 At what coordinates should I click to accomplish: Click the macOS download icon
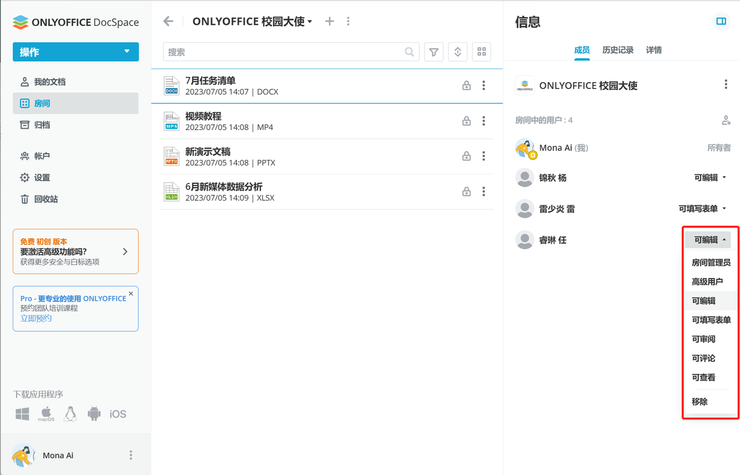[46, 414]
